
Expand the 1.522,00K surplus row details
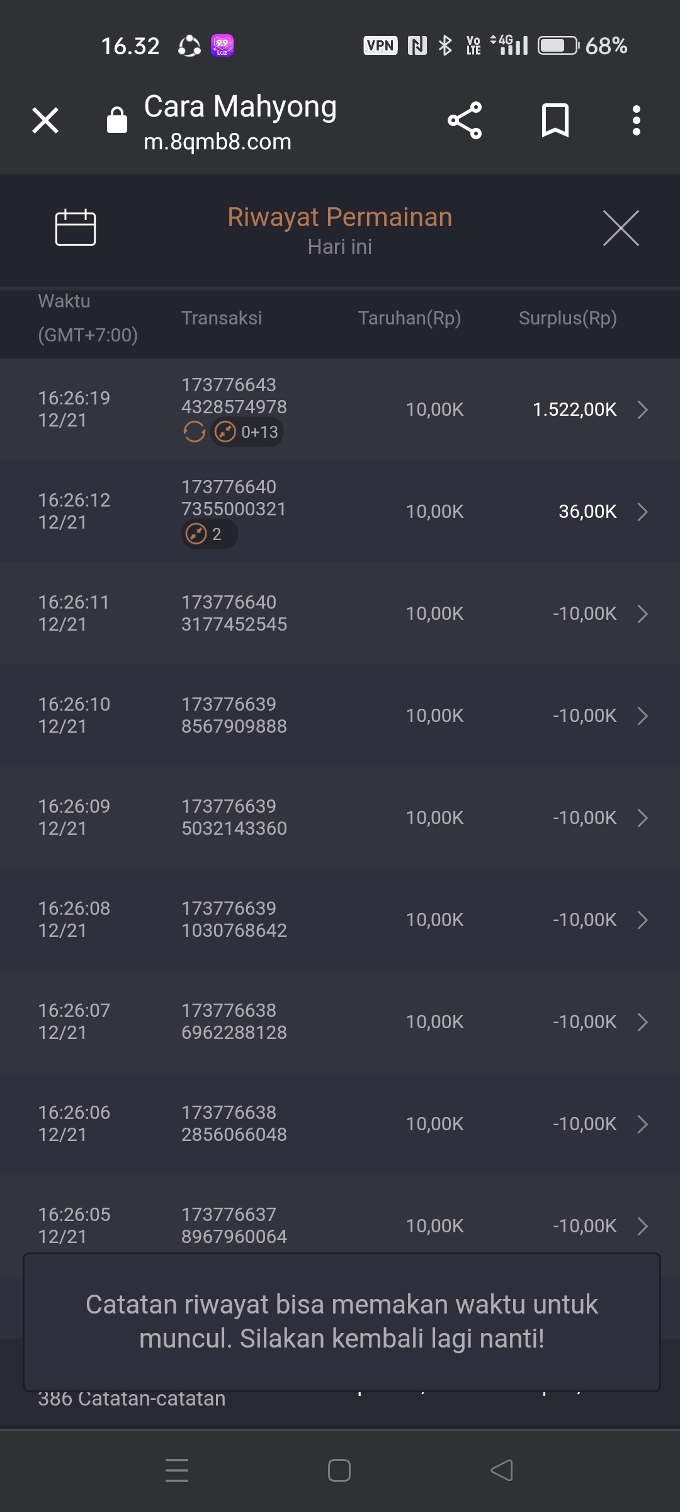[x=642, y=409]
